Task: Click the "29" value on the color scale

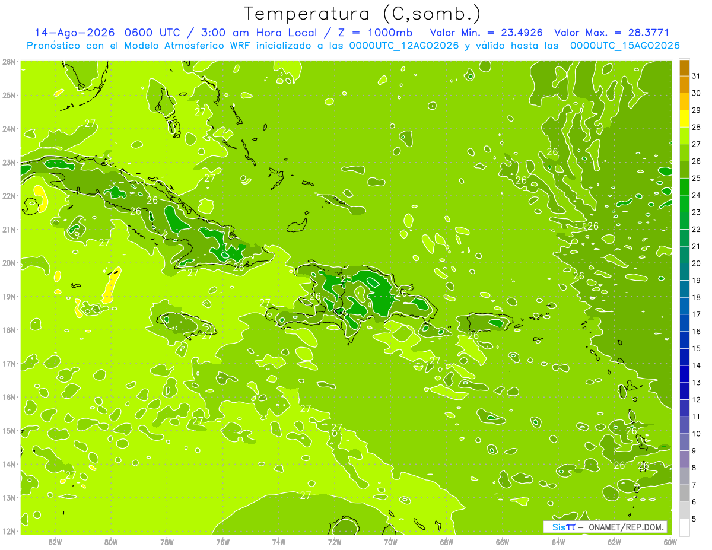Action: (696, 110)
